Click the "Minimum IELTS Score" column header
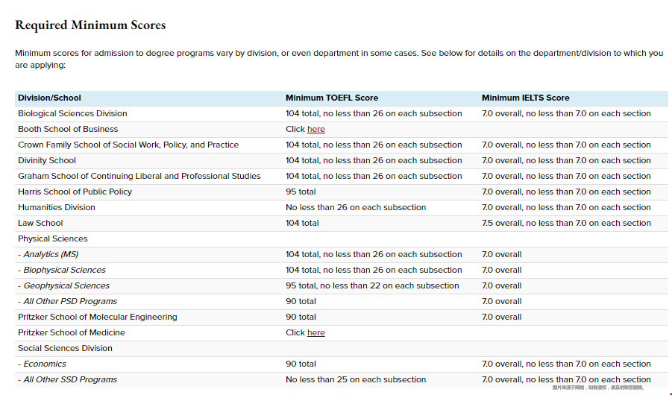This screenshot has height=395, width=672. click(525, 98)
